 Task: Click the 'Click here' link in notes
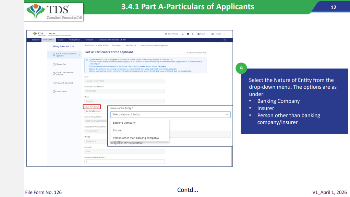[x=162, y=66]
